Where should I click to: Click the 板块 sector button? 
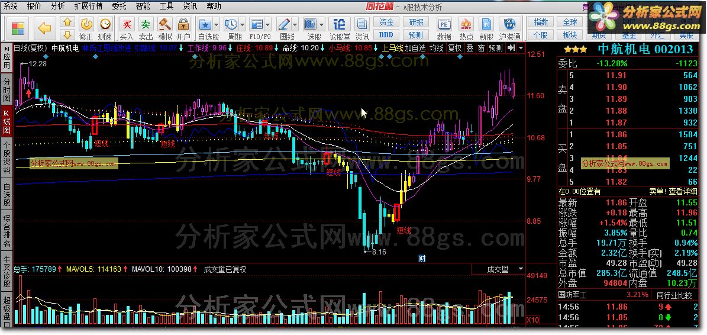[x=570, y=35]
